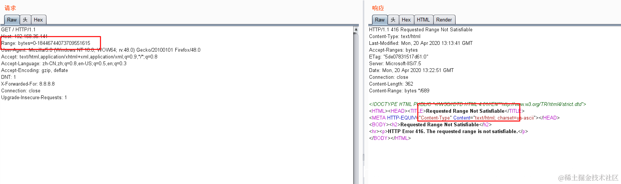Viewport: 621px width, 184px height.
Task: Click the 'Accept-Language' header line
Action: 64,63
